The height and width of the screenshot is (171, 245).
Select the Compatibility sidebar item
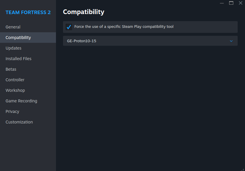[x=18, y=38]
